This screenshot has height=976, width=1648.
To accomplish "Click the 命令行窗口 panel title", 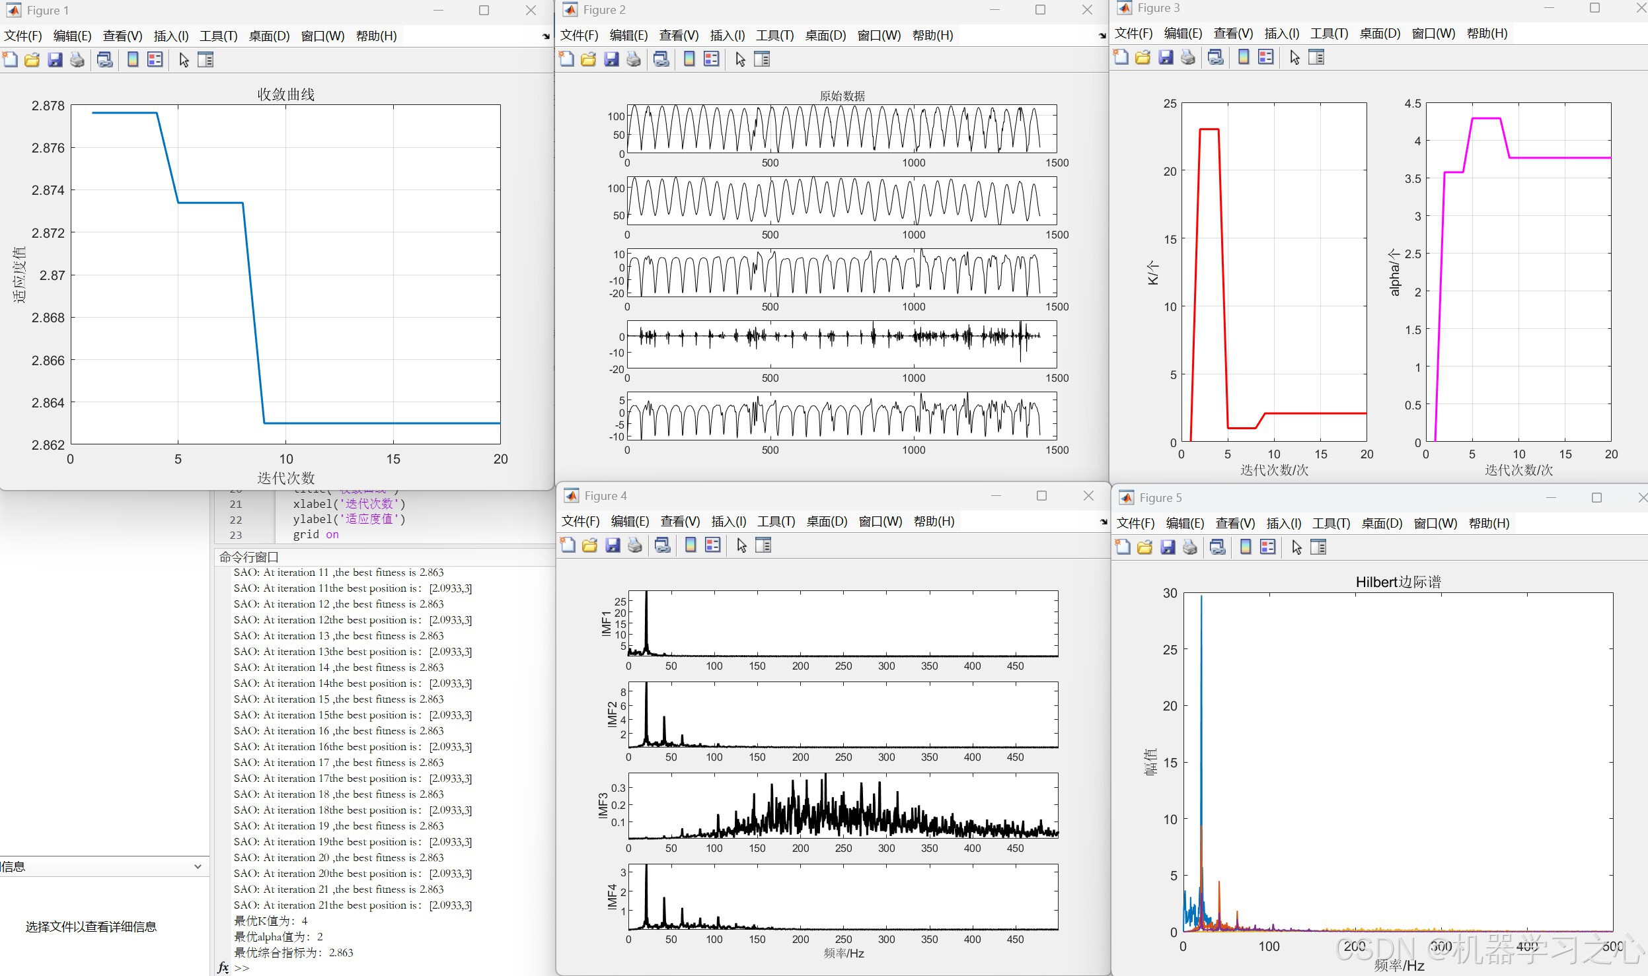I will [x=249, y=557].
